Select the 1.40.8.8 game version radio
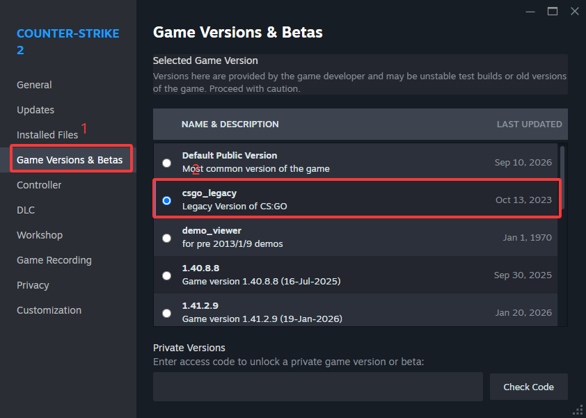 (166, 275)
